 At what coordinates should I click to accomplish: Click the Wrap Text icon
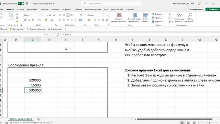pos(81,15)
